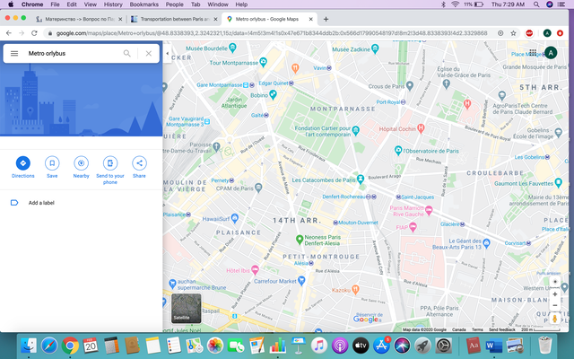
Task: Click Send feedback link
Action: tap(502, 329)
